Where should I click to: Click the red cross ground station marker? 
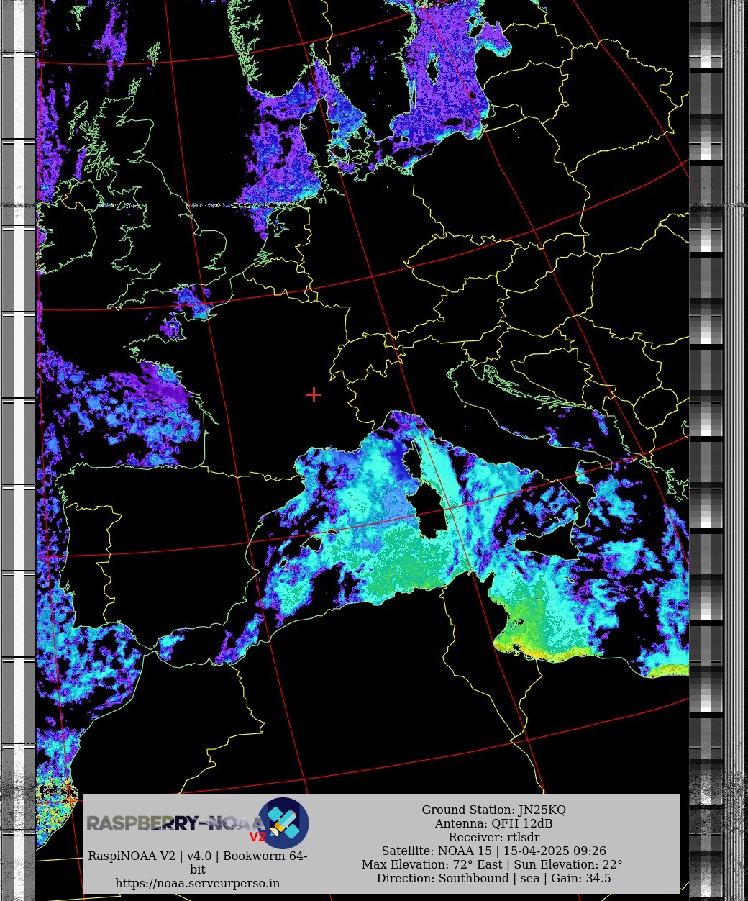314,394
